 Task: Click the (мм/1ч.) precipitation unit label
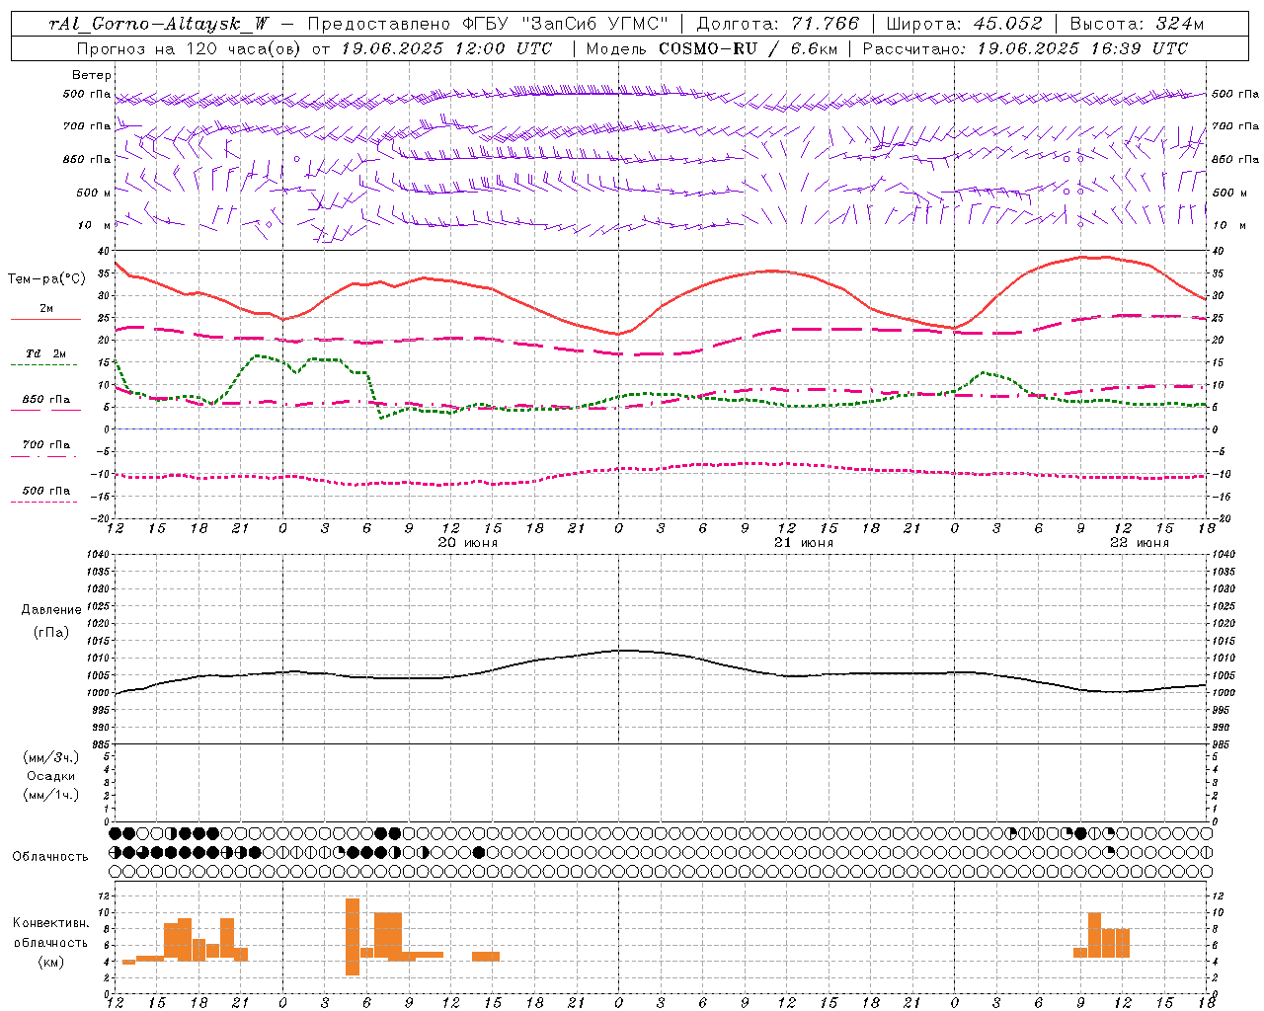[51, 795]
